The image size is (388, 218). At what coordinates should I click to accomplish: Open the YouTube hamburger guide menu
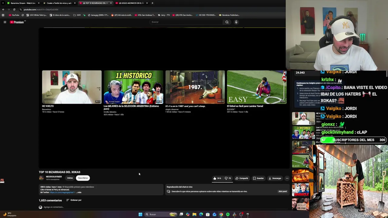(5, 22)
